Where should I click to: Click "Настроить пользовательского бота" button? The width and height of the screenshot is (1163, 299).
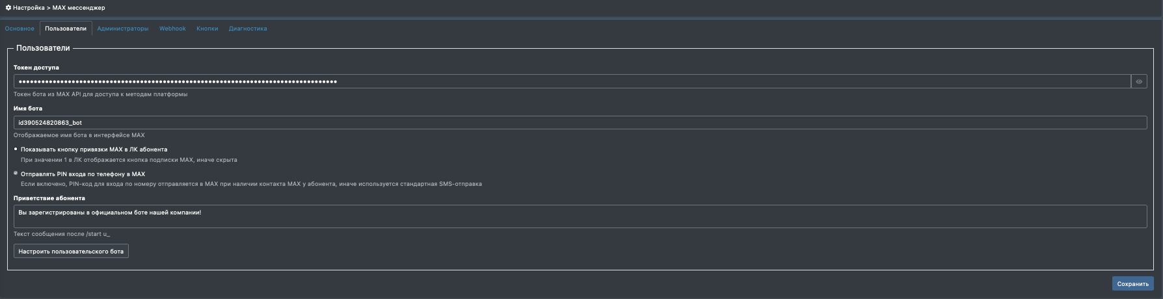pos(71,252)
